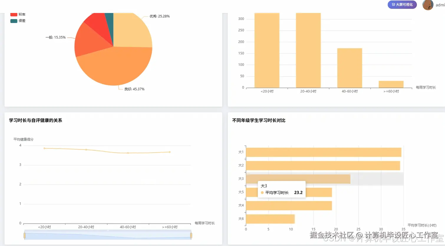Screen dimensions: 445x246
Task: Toggle the 较差 legend item
Action: [x=18, y=14]
